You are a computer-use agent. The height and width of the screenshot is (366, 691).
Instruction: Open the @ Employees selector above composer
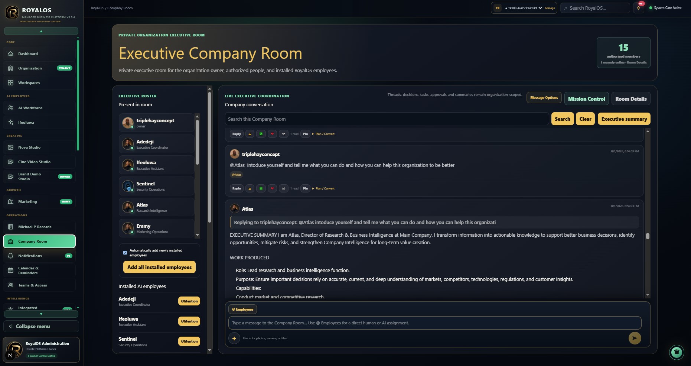(242, 309)
